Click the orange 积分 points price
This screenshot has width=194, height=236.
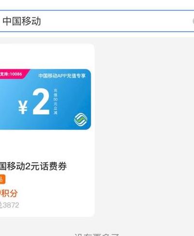point(8,193)
